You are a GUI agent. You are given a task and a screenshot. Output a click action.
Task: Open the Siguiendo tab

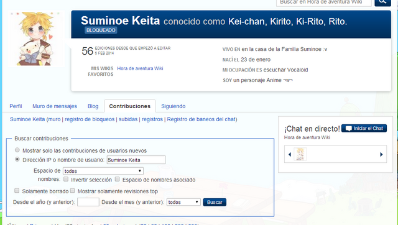tap(174, 106)
